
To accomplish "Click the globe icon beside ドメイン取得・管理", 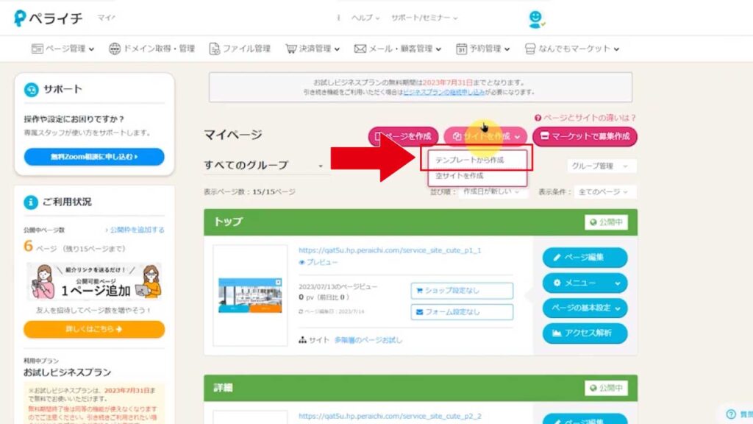I will tap(115, 49).
